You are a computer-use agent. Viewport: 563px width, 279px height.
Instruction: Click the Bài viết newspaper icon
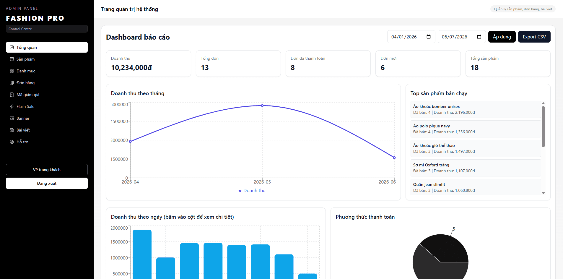(12, 130)
